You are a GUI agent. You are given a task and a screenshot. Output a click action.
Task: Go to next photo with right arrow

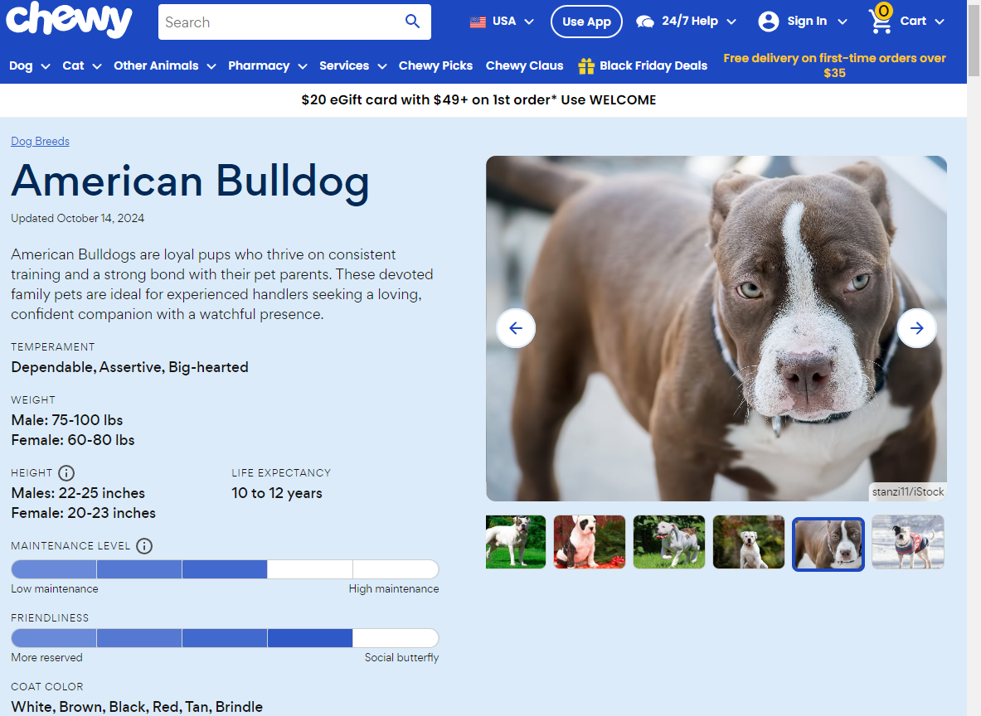click(x=916, y=328)
